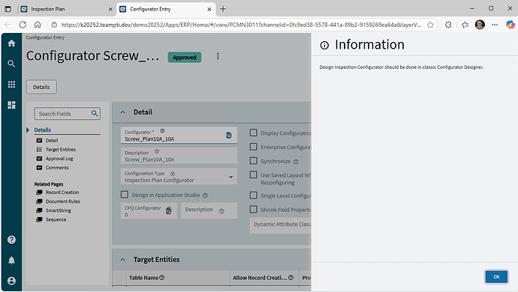Open the Configuration Type dropdown
The width and height of the screenshot is (518, 292).
(x=231, y=177)
